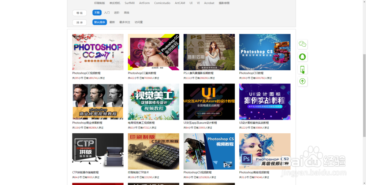The height and width of the screenshot is (185, 366).
Task: Filter by ArtForm category
Action: [145, 3]
